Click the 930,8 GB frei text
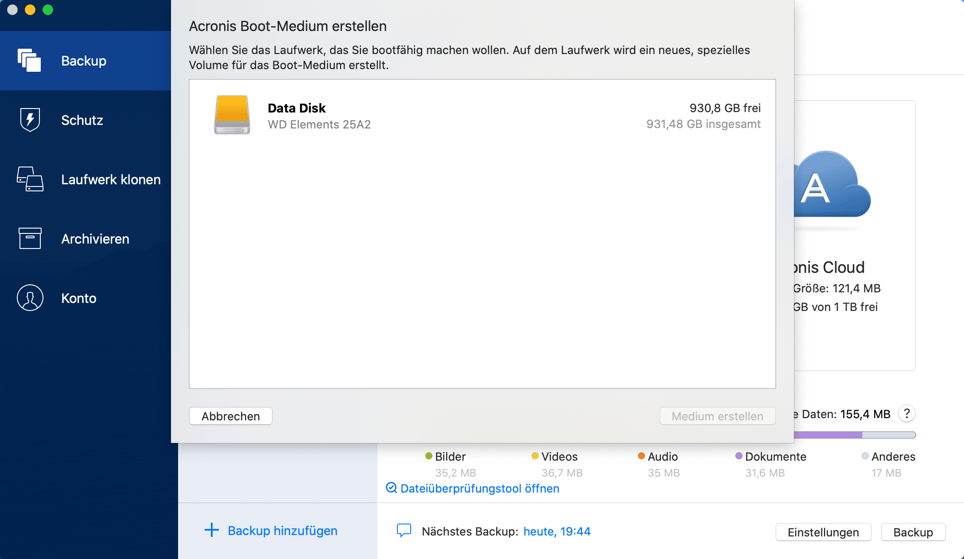This screenshot has width=964, height=559. [x=725, y=108]
